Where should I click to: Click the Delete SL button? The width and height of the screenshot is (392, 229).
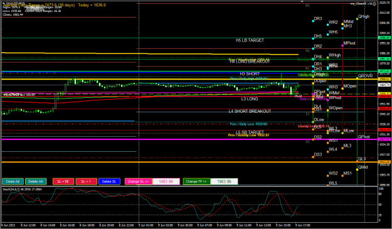(109, 181)
